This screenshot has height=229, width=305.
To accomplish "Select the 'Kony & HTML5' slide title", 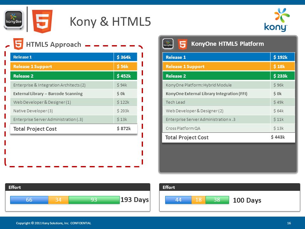I will click(110, 21).
